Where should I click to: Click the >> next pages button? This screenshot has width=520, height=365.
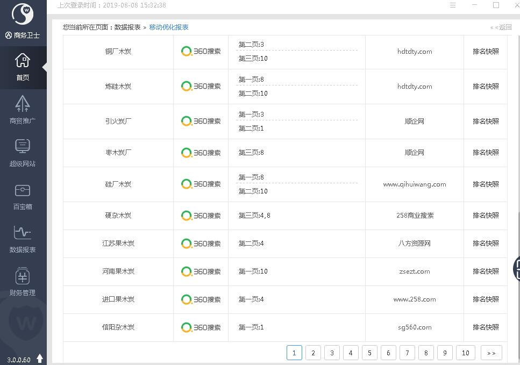tap(491, 353)
